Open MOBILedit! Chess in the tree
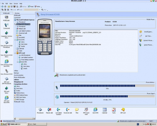The image size is (157, 126). tap(19, 102)
